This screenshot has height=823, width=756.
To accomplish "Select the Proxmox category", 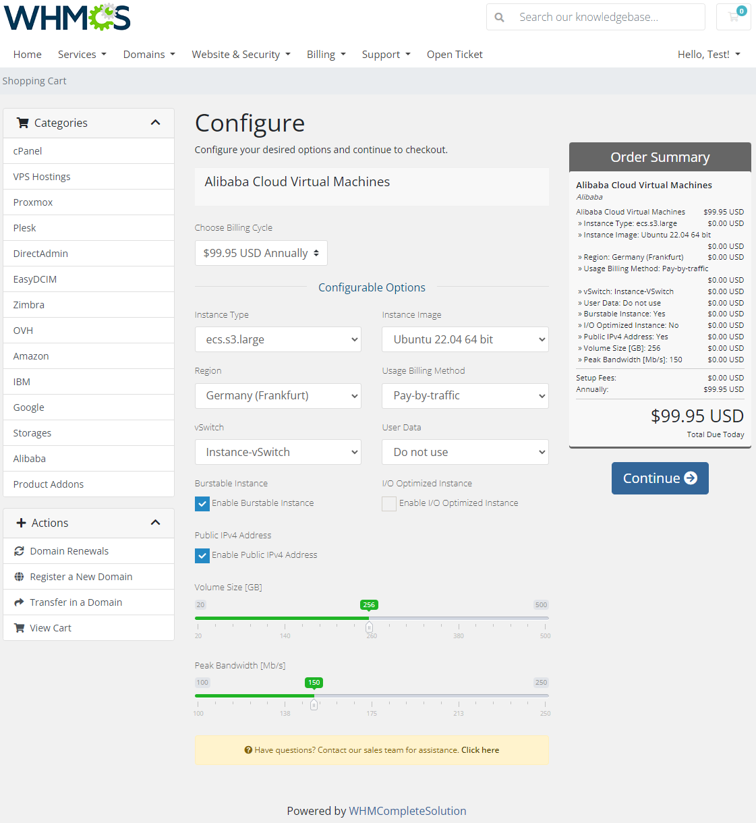I will click(89, 202).
